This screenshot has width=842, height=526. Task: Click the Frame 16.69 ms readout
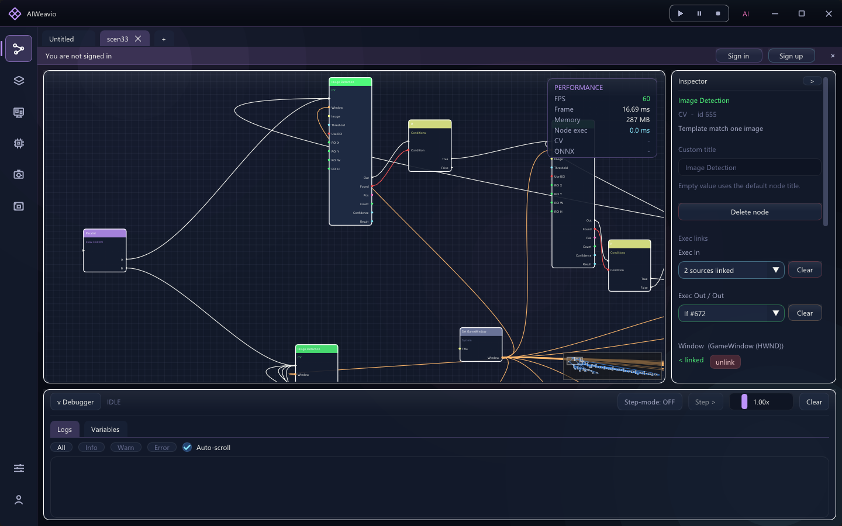602,109
